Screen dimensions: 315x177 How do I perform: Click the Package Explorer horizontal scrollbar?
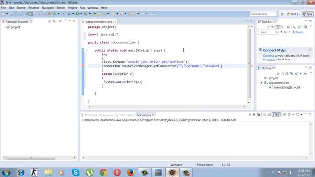click(31, 158)
